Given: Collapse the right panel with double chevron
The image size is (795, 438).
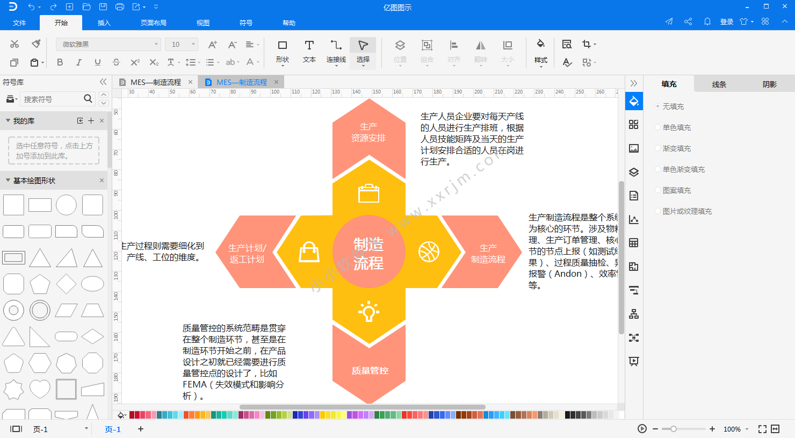Looking at the screenshot, I should 634,83.
